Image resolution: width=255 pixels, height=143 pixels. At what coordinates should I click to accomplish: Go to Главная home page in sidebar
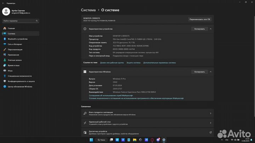(11, 28)
